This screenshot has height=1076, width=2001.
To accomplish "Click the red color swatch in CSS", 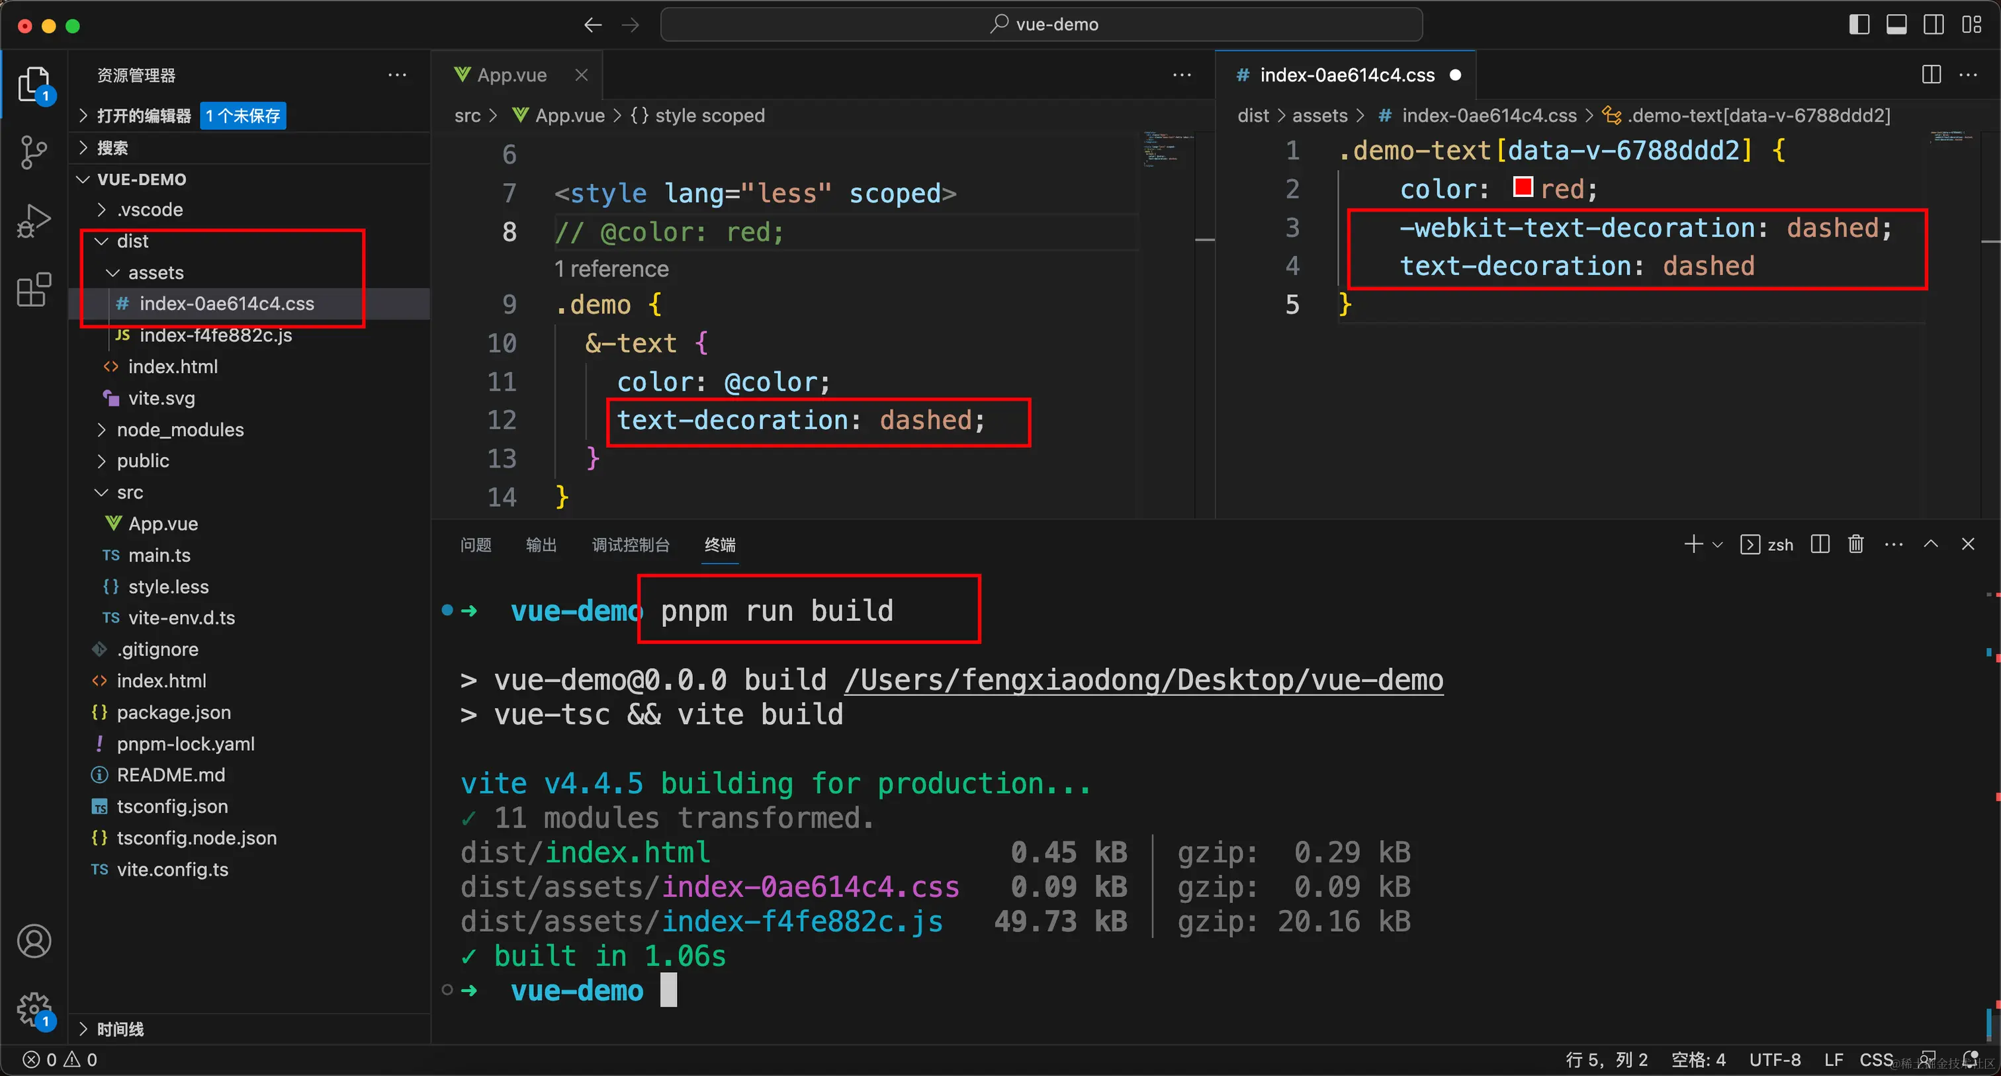I will click(x=1523, y=187).
